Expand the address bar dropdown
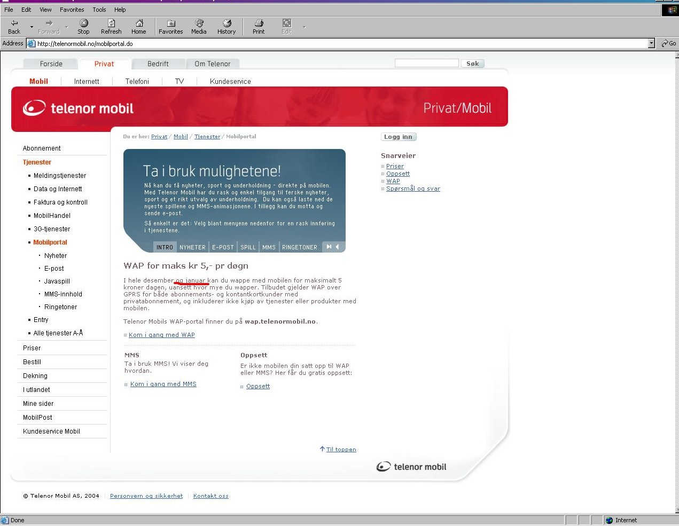The width and height of the screenshot is (679, 526). coord(651,44)
